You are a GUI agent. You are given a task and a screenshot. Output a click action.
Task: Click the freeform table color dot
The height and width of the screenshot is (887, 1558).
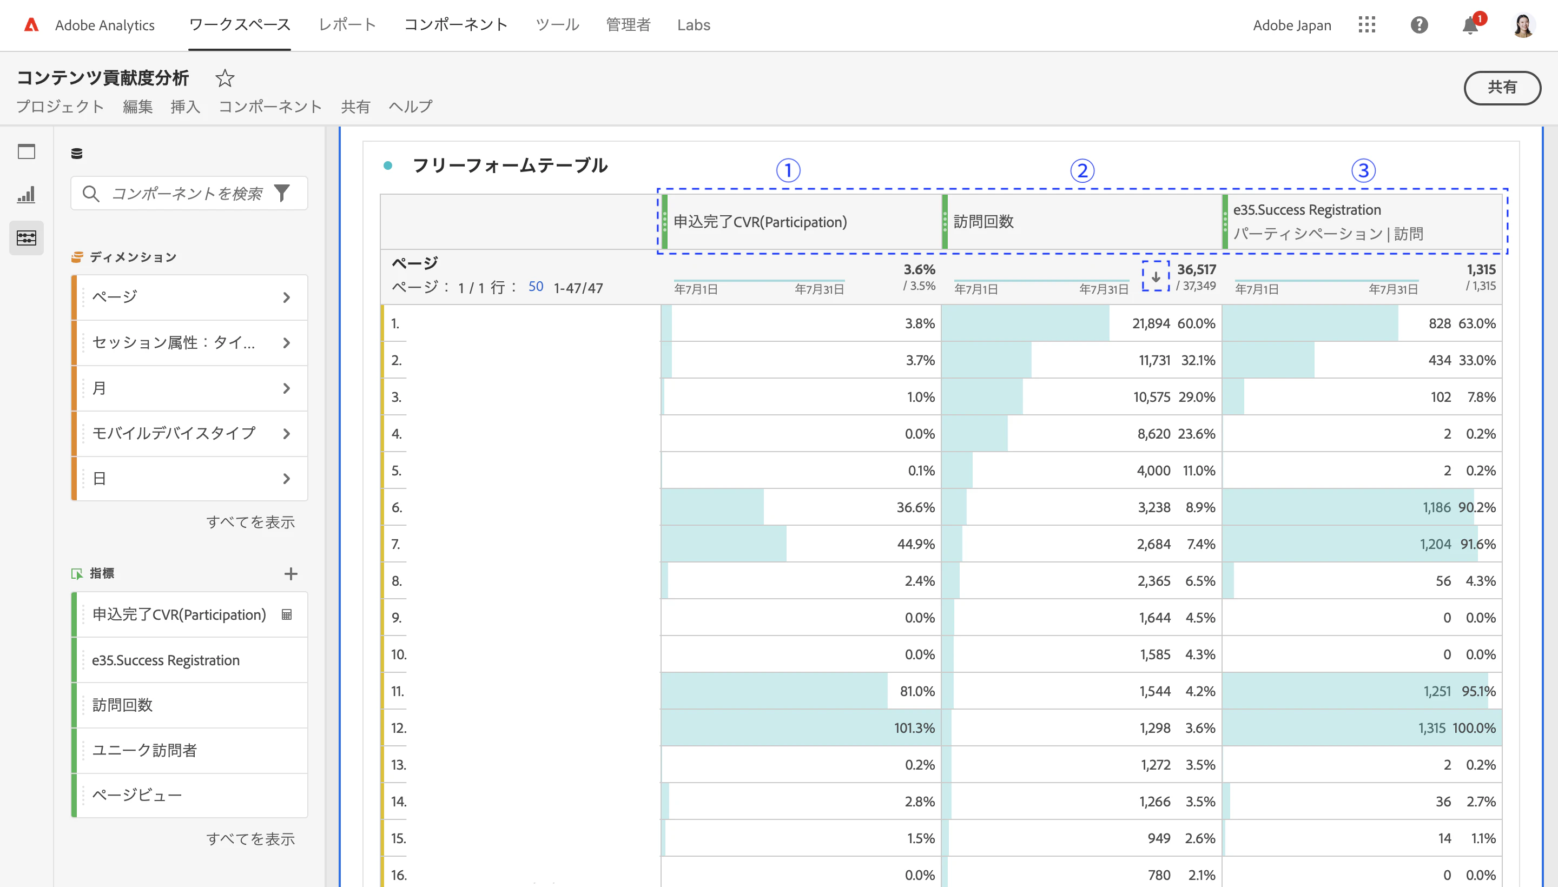(x=387, y=165)
